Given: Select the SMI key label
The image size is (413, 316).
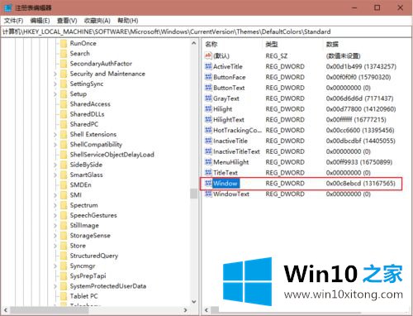Looking at the screenshot, I should coord(76,195).
